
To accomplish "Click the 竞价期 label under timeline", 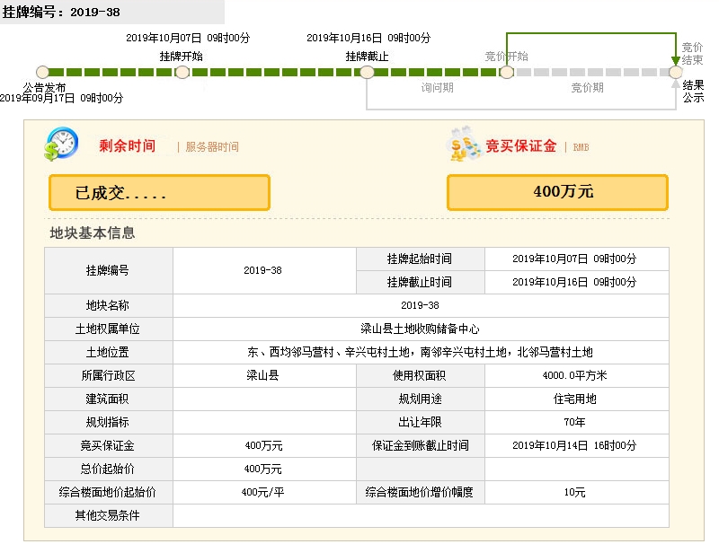I will point(588,87).
